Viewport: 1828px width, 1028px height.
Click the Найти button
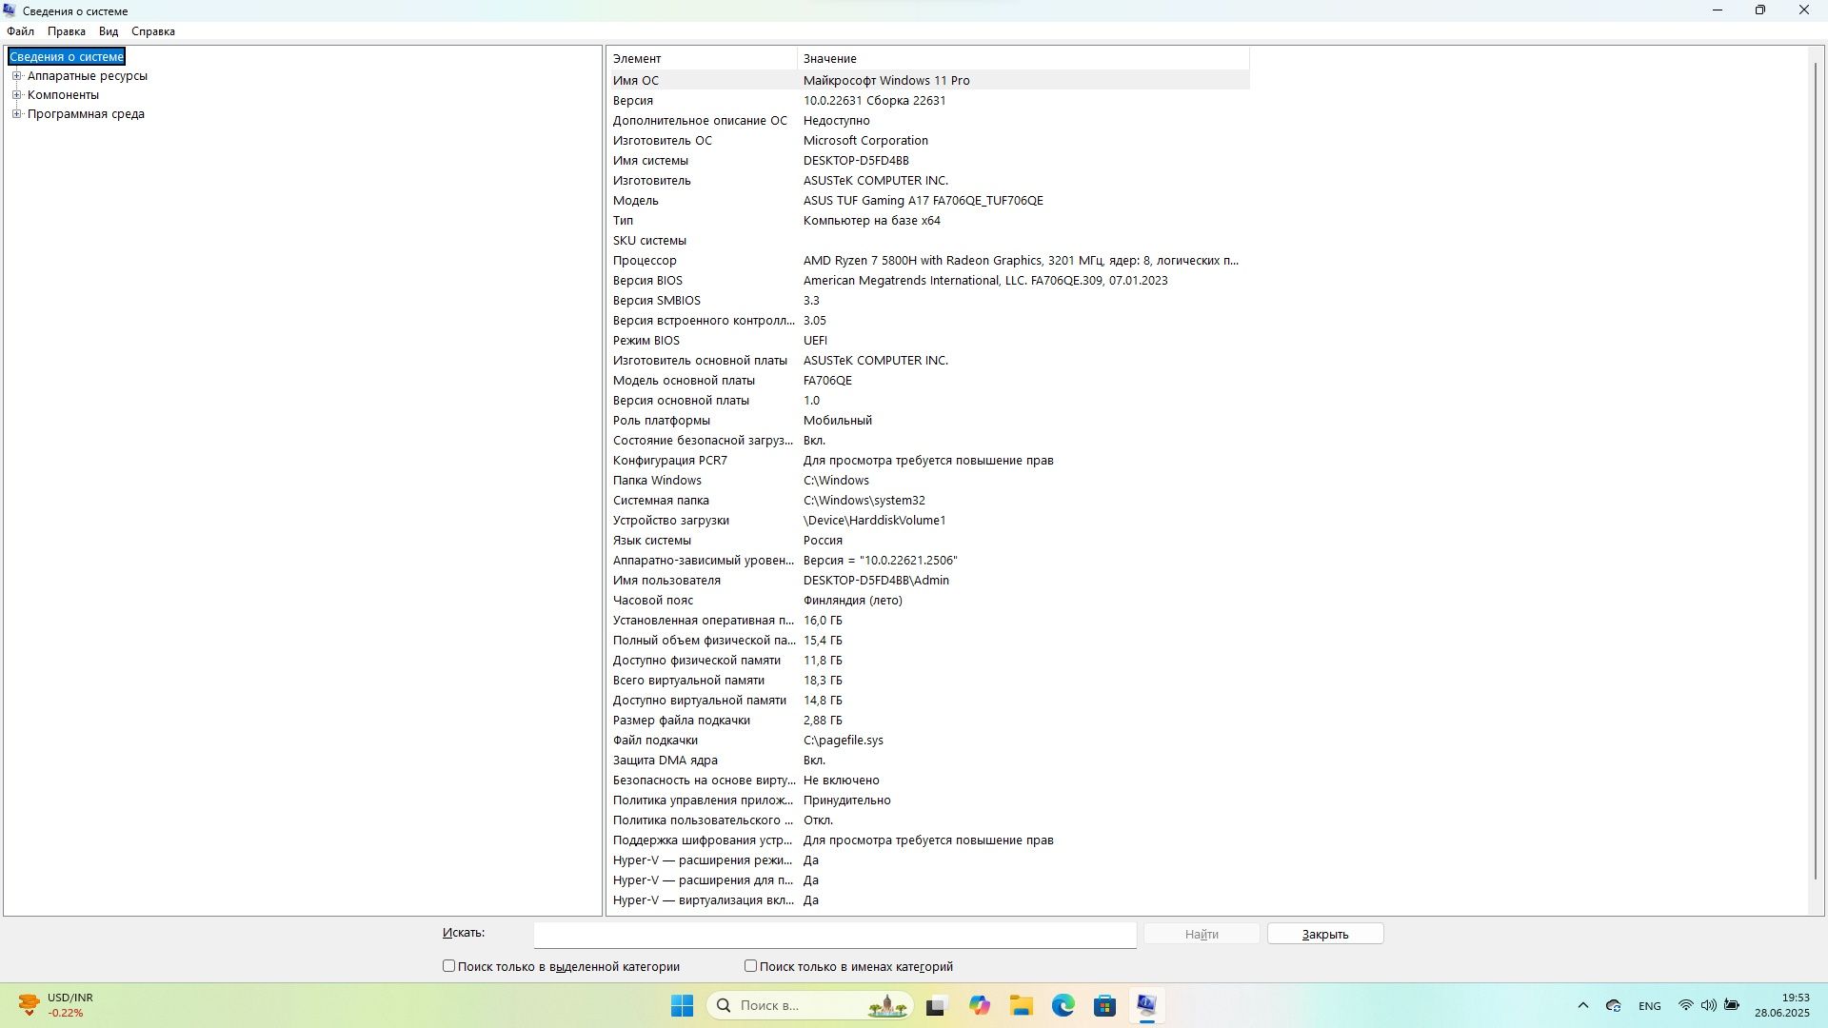(x=1202, y=934)
